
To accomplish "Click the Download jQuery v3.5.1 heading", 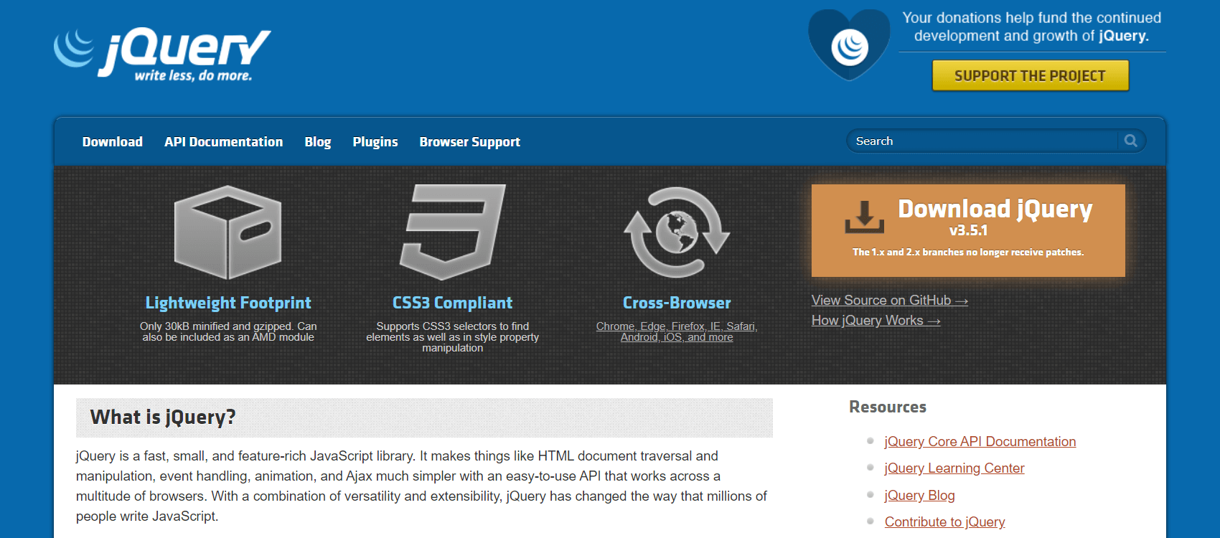I will (x=995, y=209).
